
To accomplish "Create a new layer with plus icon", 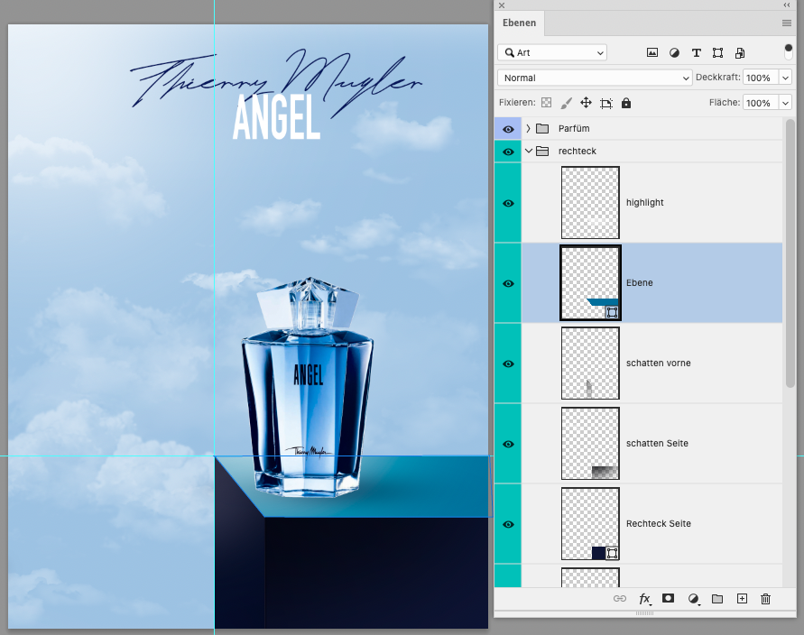I will pos(742,598).
